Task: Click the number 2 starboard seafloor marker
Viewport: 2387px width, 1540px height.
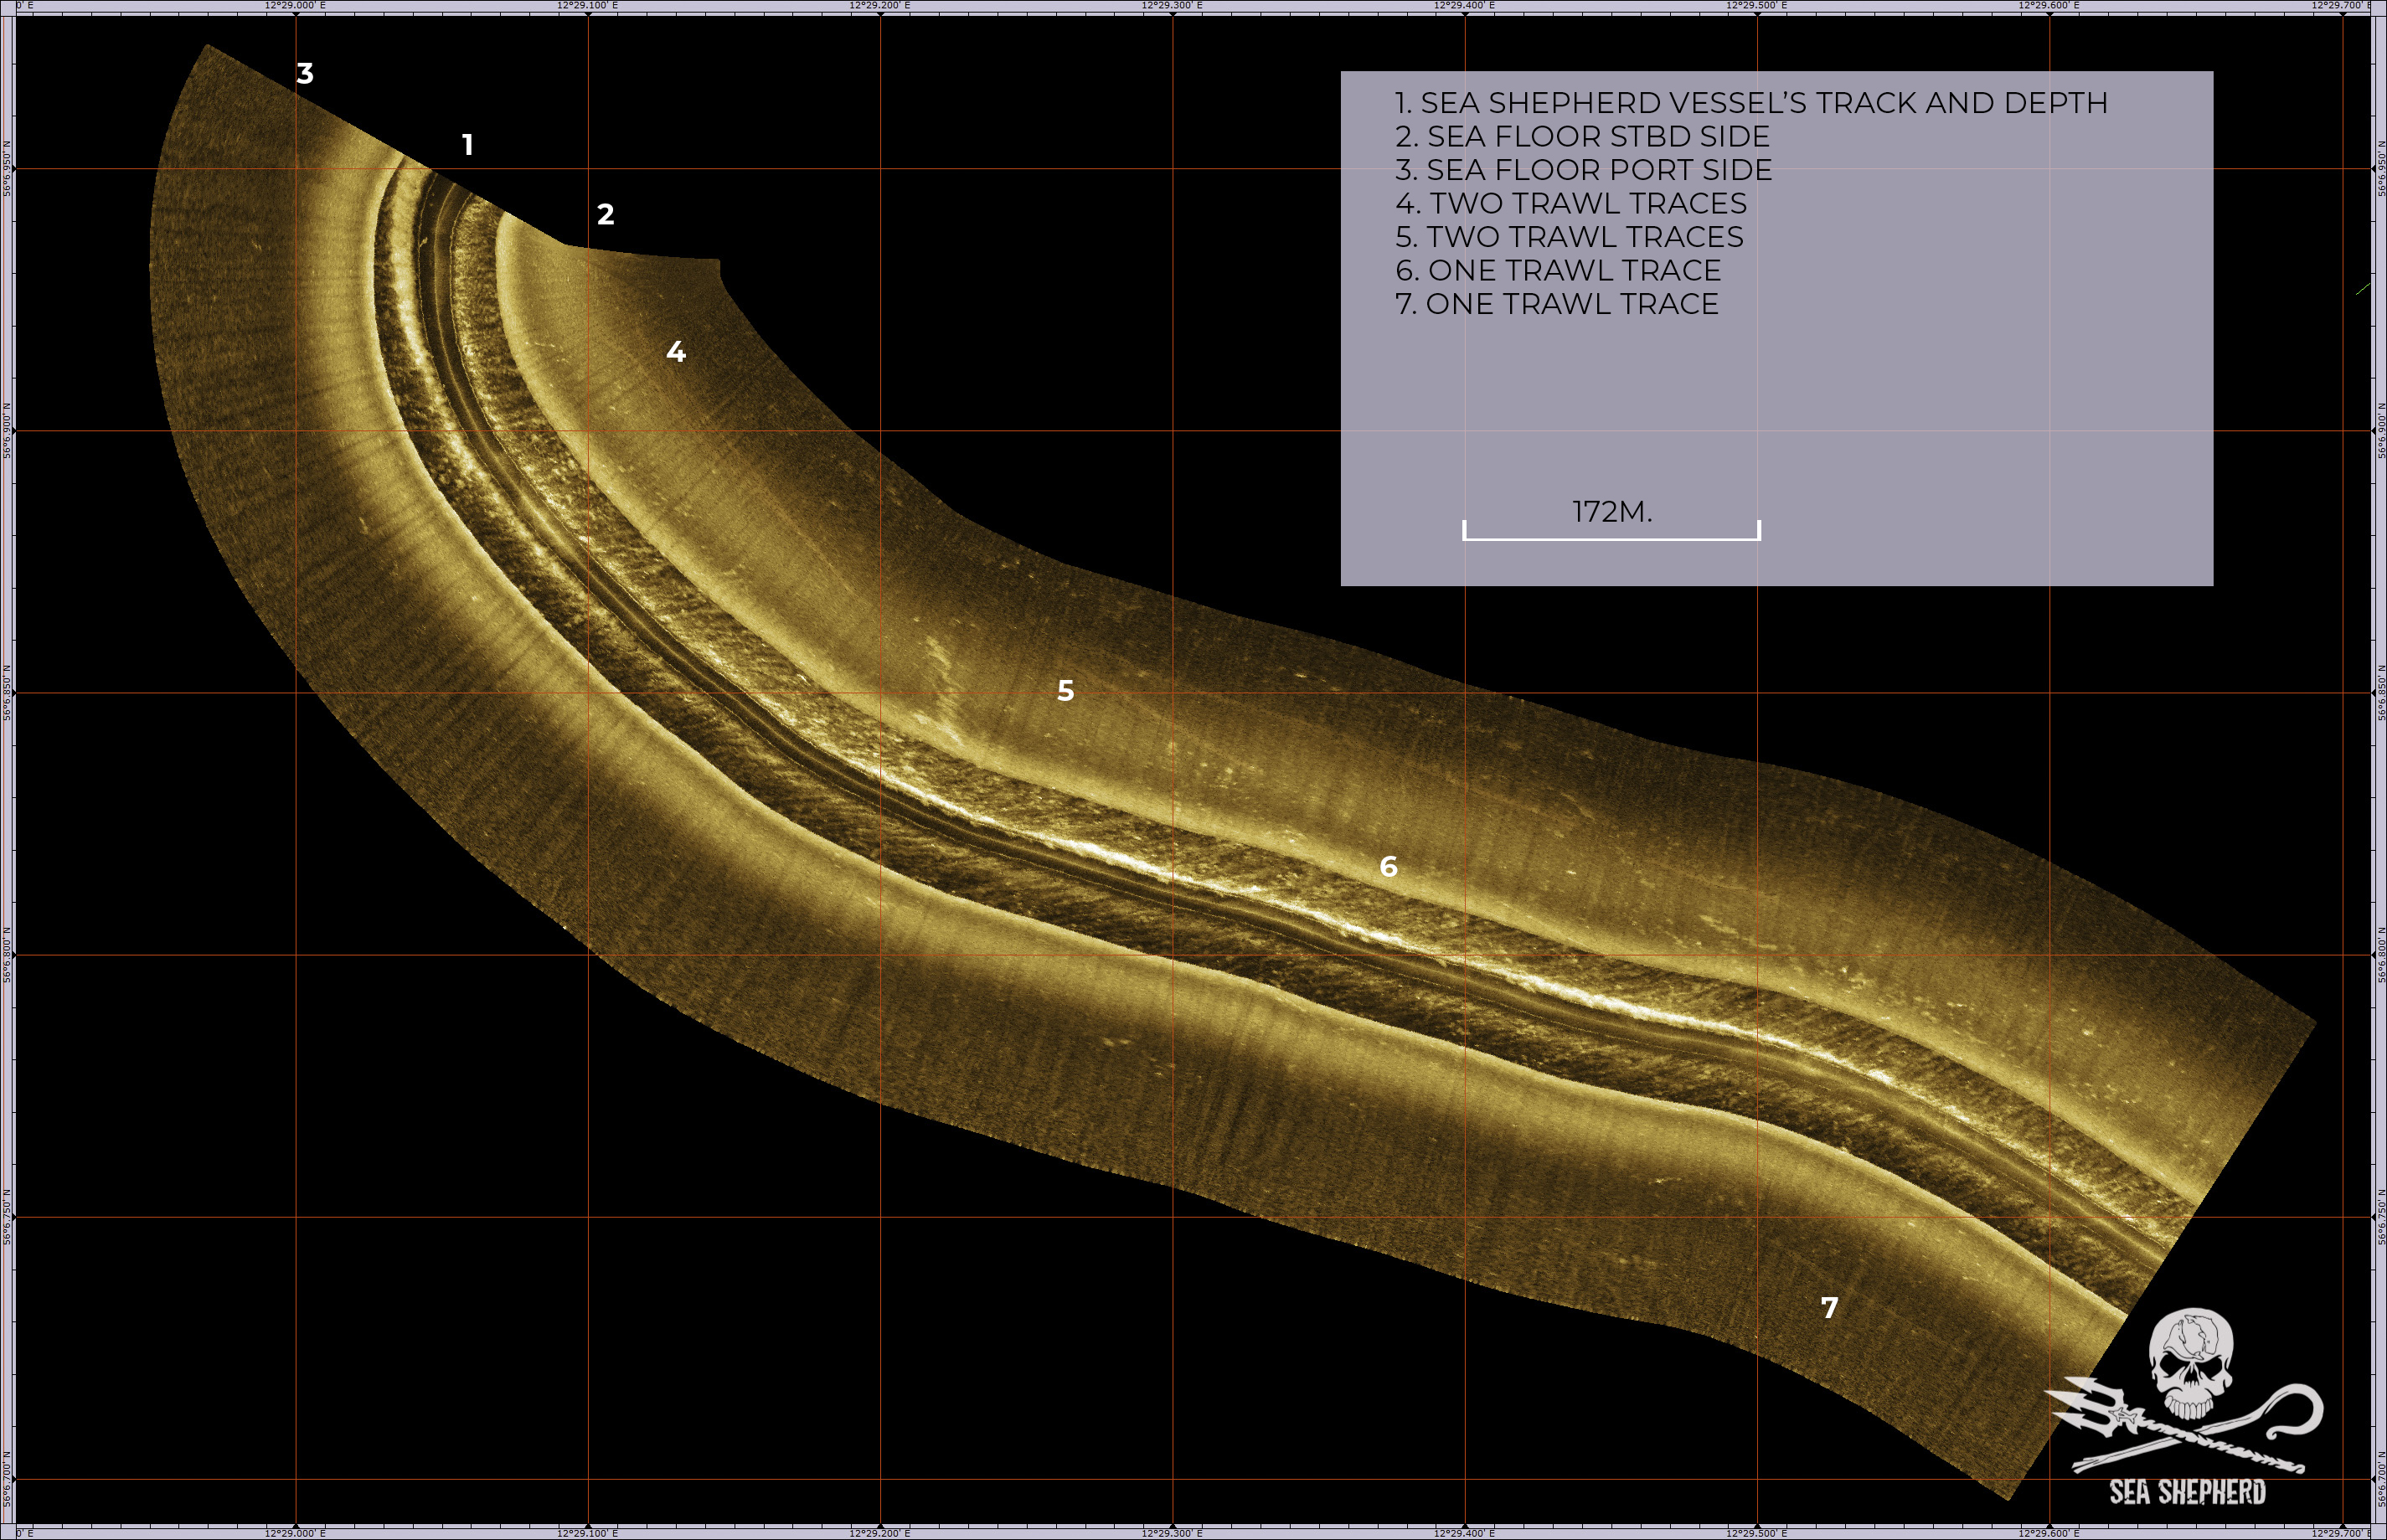Action: 605,214
